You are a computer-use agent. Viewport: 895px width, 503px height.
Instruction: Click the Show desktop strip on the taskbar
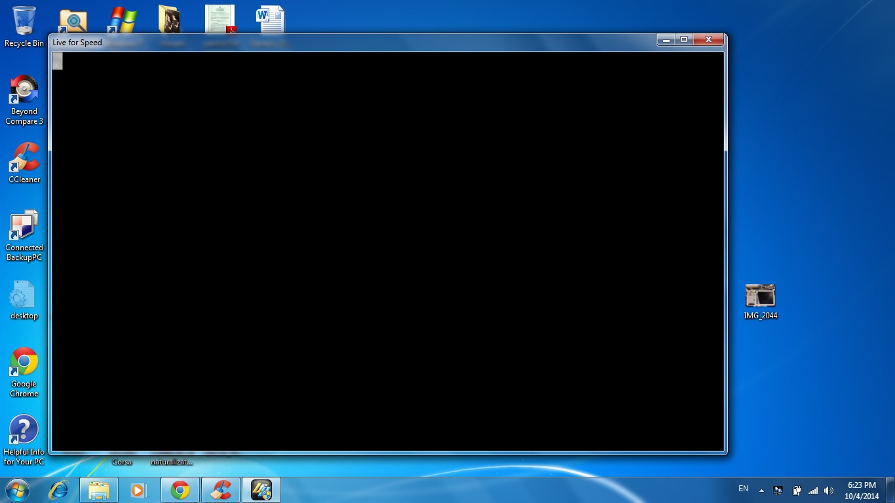890,490
